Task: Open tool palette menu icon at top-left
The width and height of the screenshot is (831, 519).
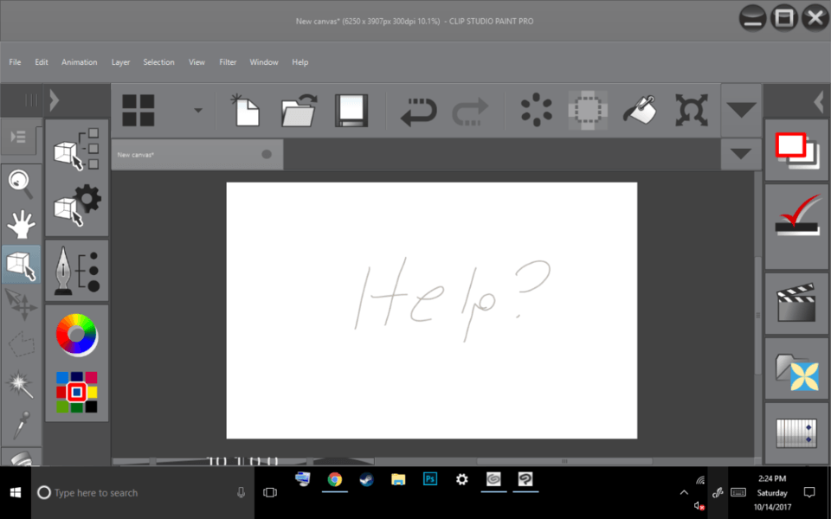Action: click(18, 138)
